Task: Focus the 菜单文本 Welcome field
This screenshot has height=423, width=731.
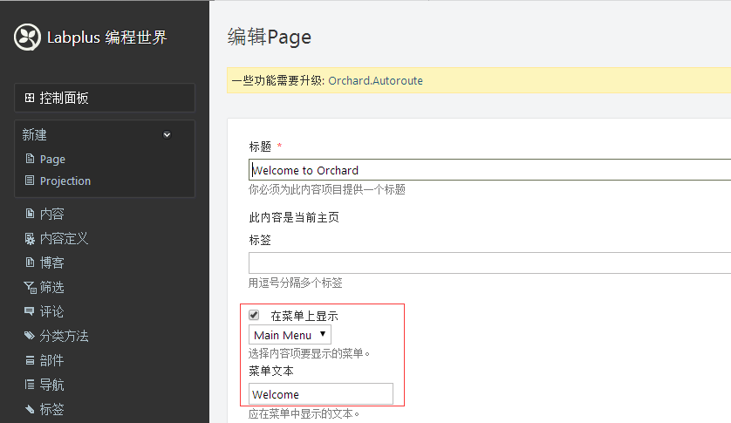Action: tap(321, 394)
